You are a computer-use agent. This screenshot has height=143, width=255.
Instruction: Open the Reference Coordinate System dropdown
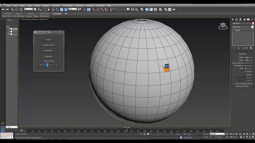tap(73, 9)
